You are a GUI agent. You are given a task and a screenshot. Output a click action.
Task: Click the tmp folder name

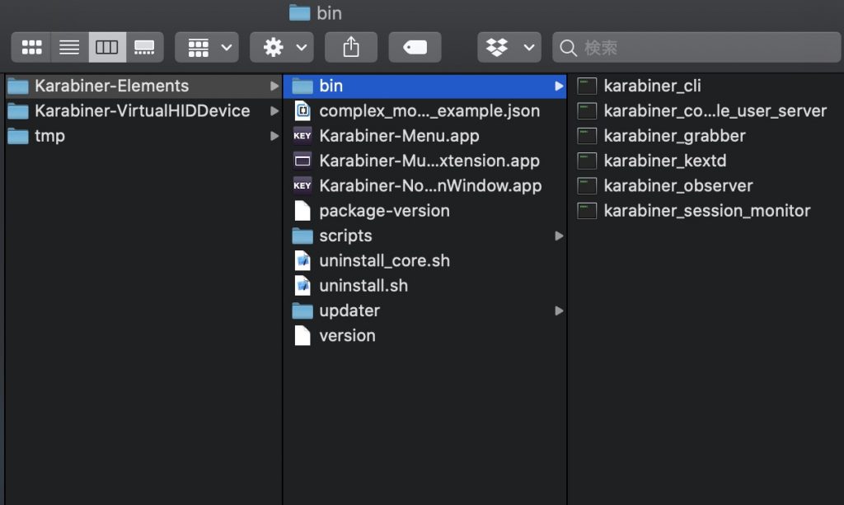(50, 136)
